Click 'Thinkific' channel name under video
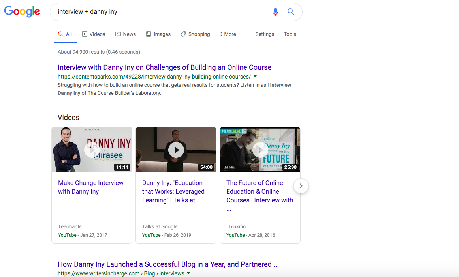The width and height of the screenshot is (459, 277). click(x=236, y=226)
